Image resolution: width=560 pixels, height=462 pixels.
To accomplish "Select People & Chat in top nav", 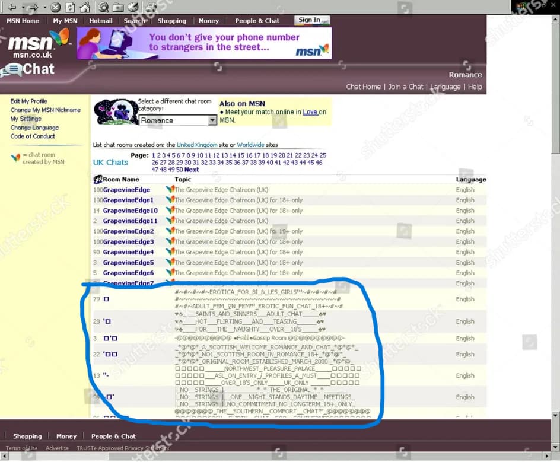I will [x=257, y=21].
